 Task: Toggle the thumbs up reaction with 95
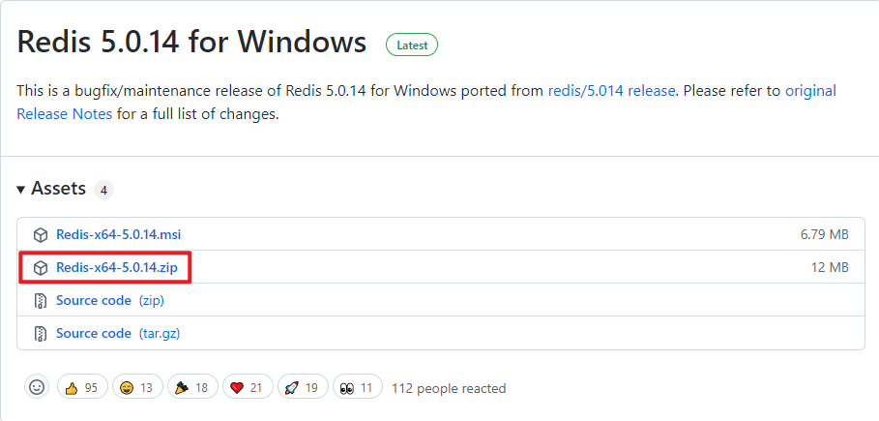coord(82,387)
